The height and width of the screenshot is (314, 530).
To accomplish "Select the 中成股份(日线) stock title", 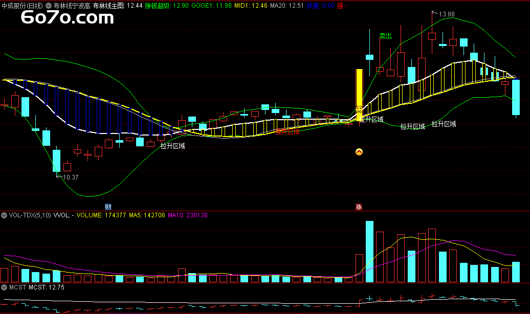I will (23, 6).
